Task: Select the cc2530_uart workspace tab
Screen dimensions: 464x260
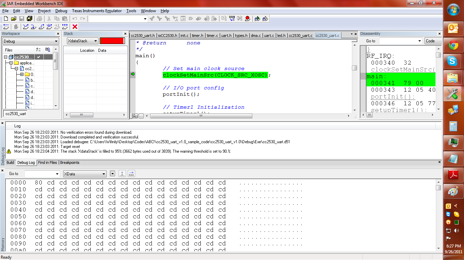Action: tap(16, 114)
